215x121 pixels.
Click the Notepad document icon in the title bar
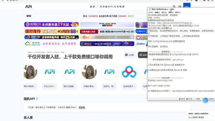149,9
